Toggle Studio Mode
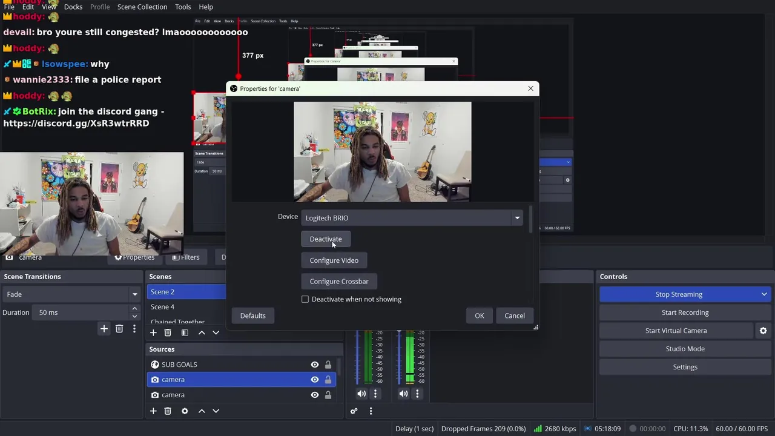This screenshot has width=775, height=436. click(x=685, y=349)
